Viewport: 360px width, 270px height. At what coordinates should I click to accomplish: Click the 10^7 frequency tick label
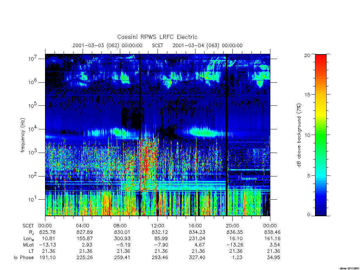[x=33, y=59]
